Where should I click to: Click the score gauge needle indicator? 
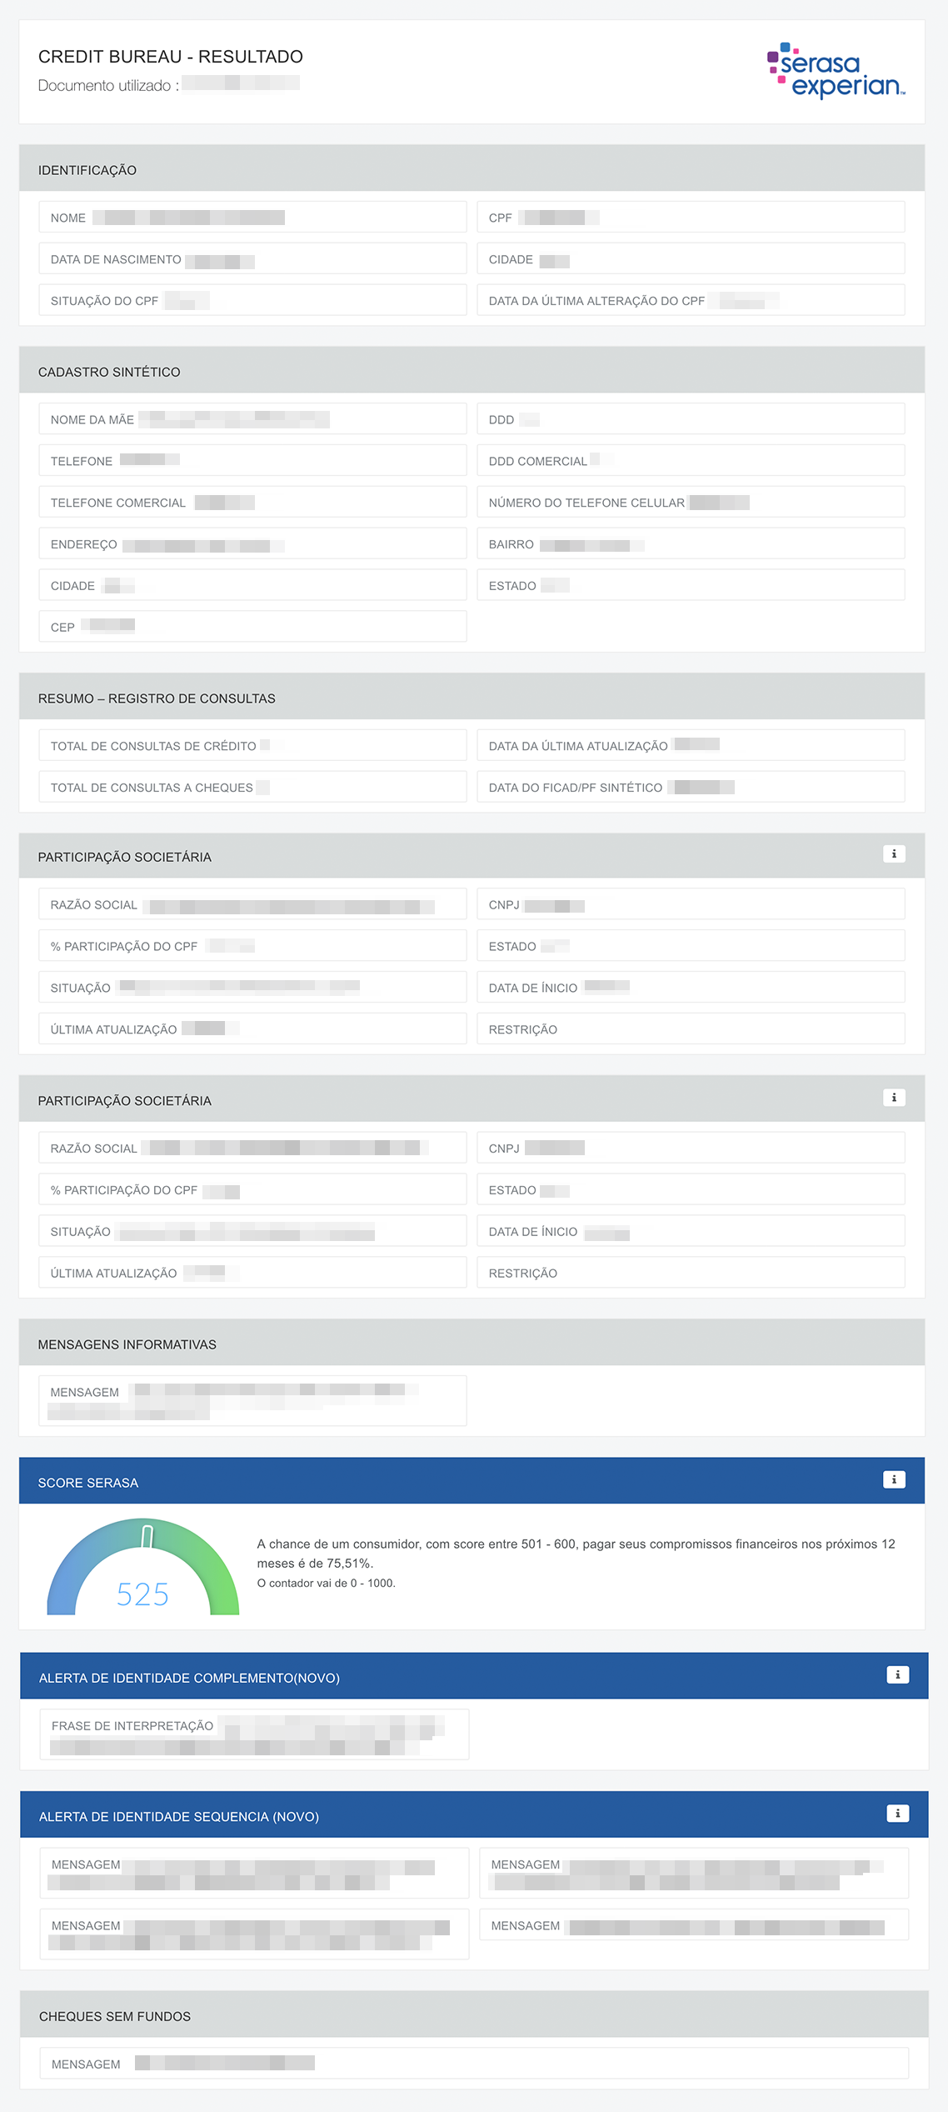(x=147, y=1535)
